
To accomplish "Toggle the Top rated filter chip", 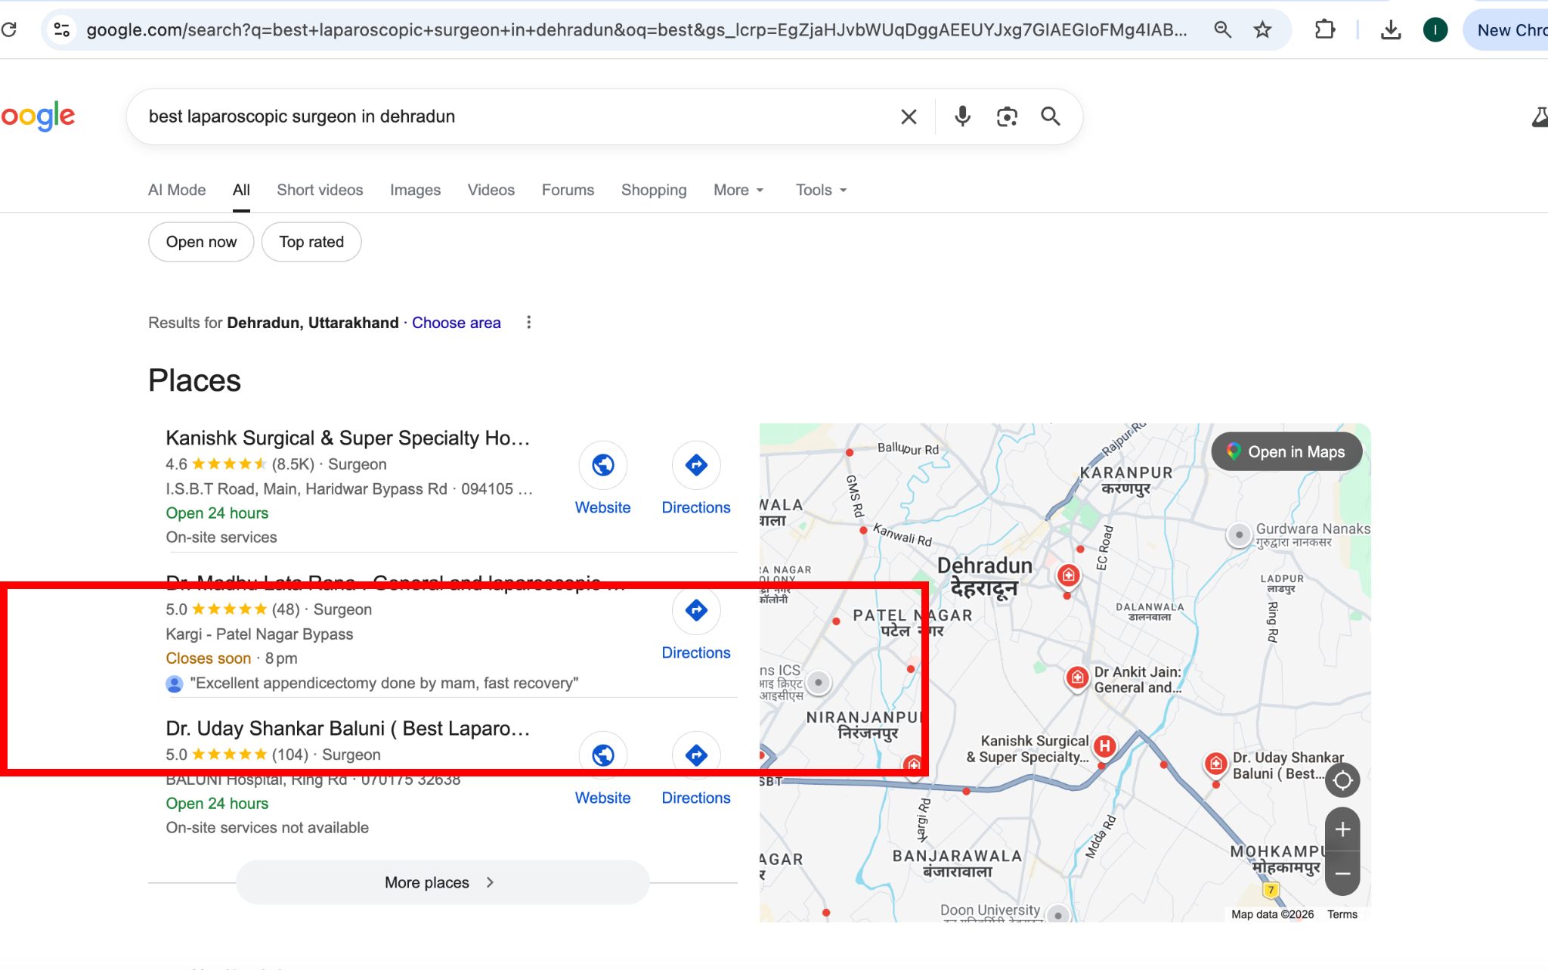I will (x=311, y=242).
